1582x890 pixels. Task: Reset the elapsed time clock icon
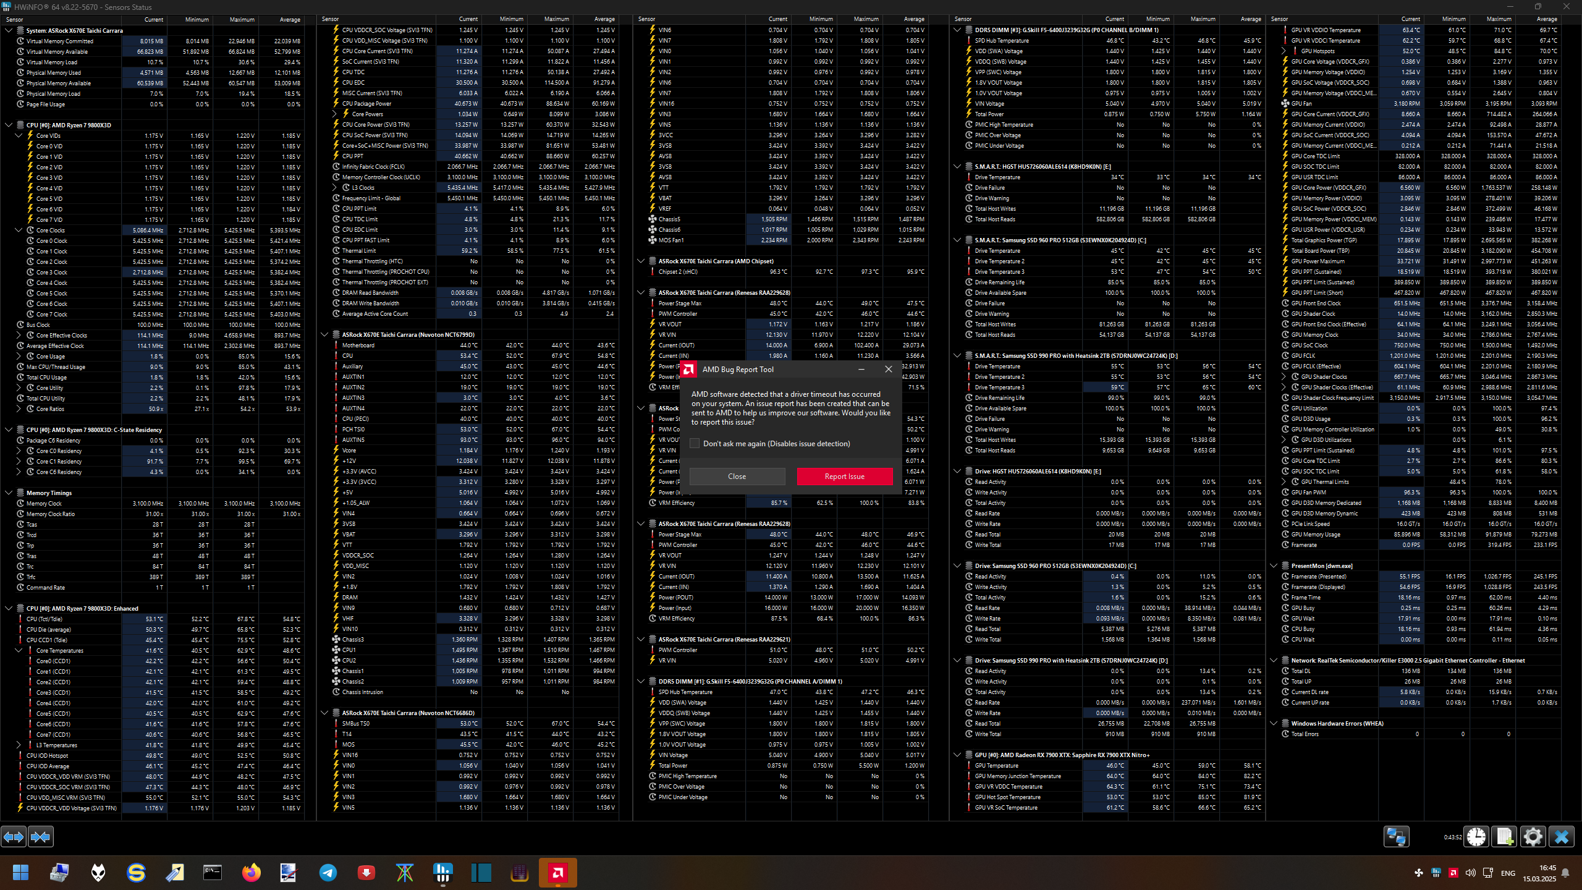(x=1476, y=837)
